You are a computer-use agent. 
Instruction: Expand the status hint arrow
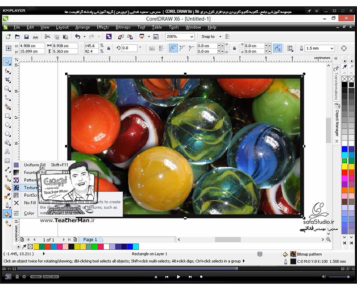[244, 261]
